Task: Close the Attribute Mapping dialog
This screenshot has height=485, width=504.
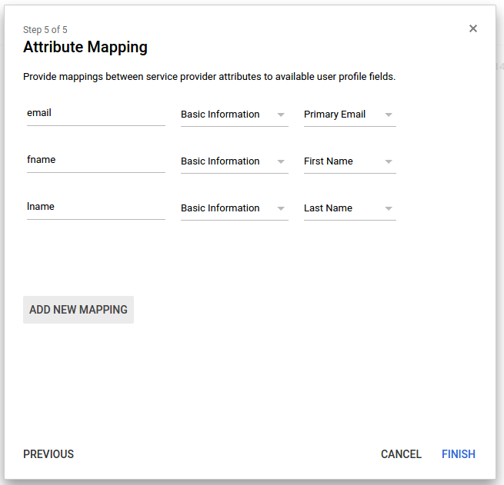Action: pos(473,28)
